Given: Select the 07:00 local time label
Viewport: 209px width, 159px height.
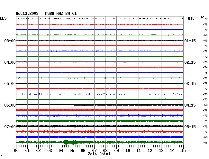Looking at the screenshot, I should (x=10, y=126).
